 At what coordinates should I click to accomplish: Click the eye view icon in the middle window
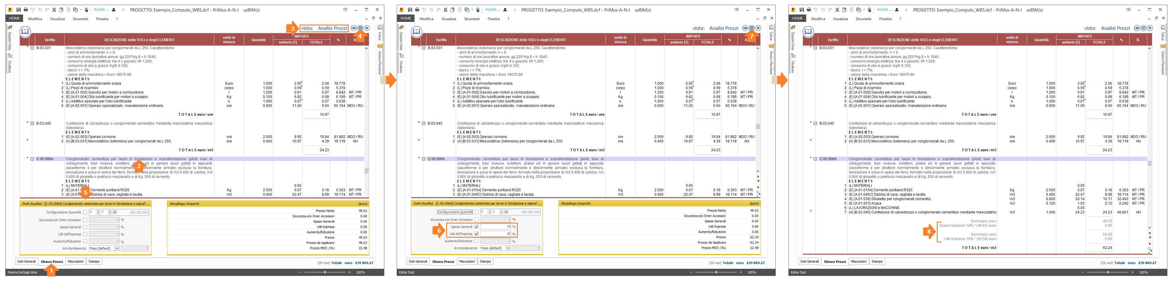[746, 28]
